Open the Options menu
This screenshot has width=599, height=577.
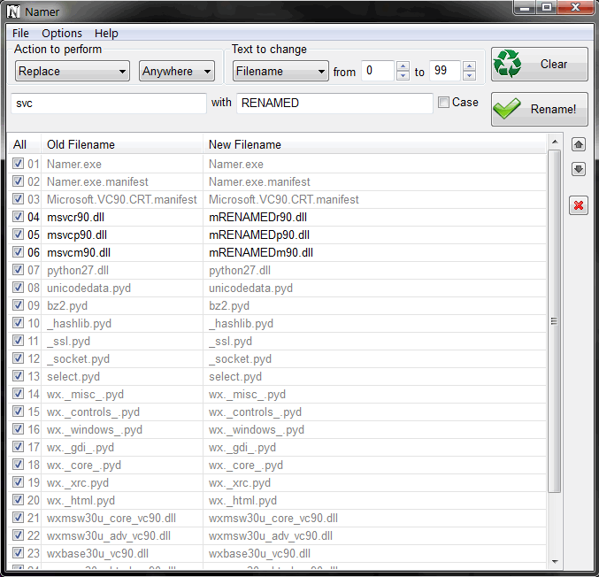tap(62, 33)
